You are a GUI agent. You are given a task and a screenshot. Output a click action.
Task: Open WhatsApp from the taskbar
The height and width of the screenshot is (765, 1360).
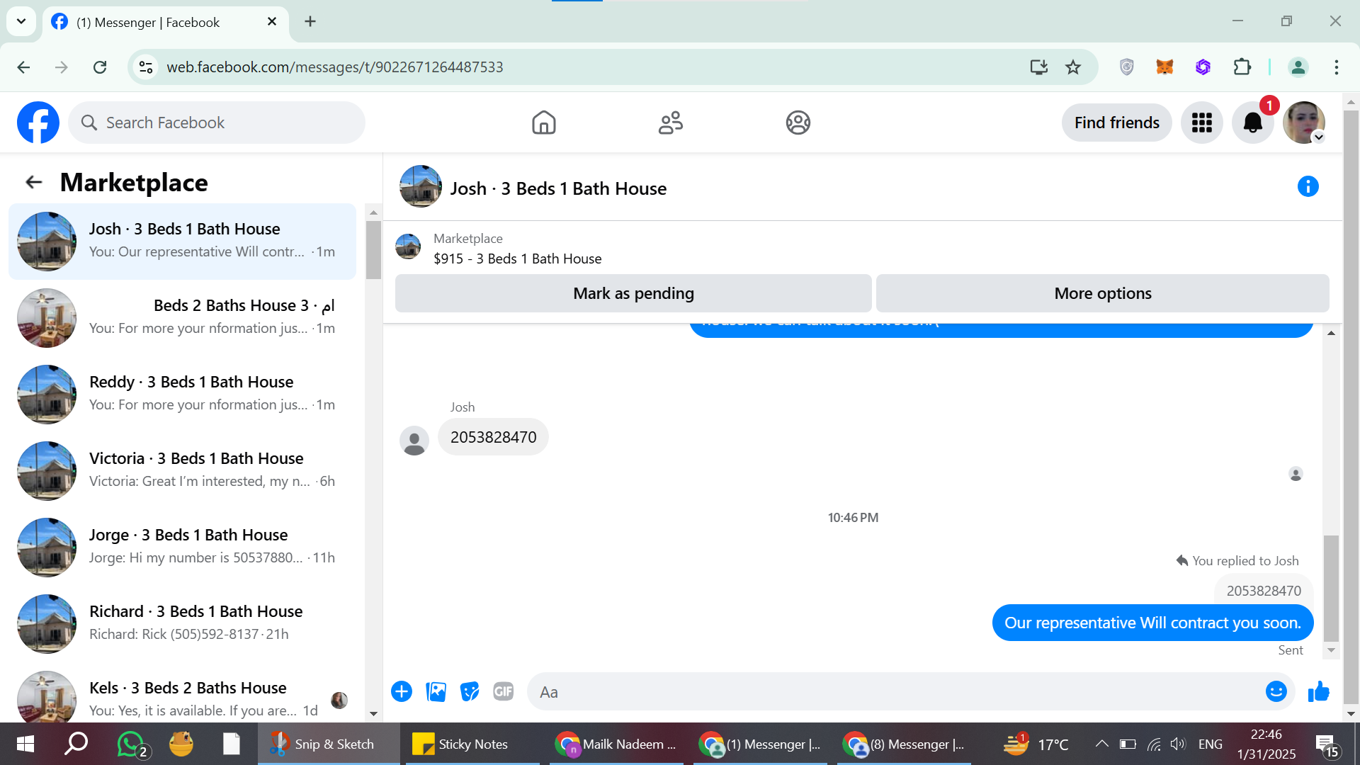click(x=131, y=744)
